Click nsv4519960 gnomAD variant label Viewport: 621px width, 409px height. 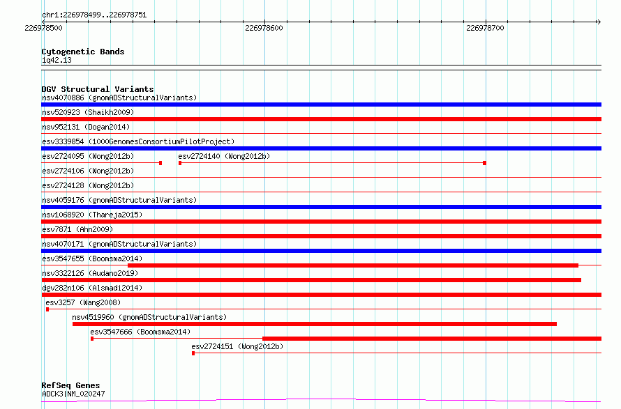coord(149,317)
